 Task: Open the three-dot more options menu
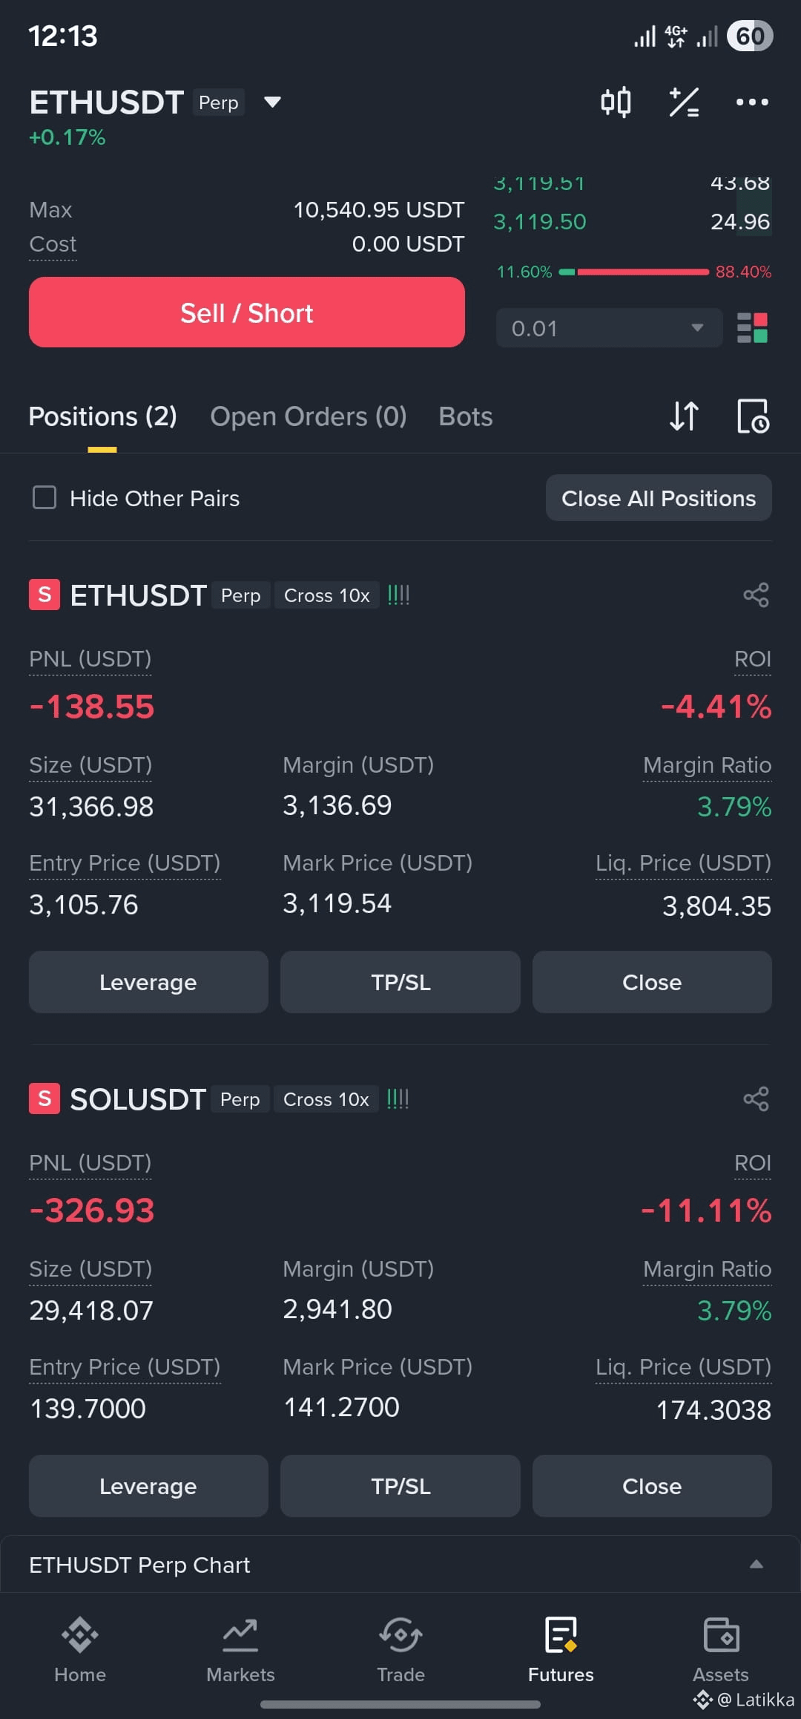coord(752,102)
